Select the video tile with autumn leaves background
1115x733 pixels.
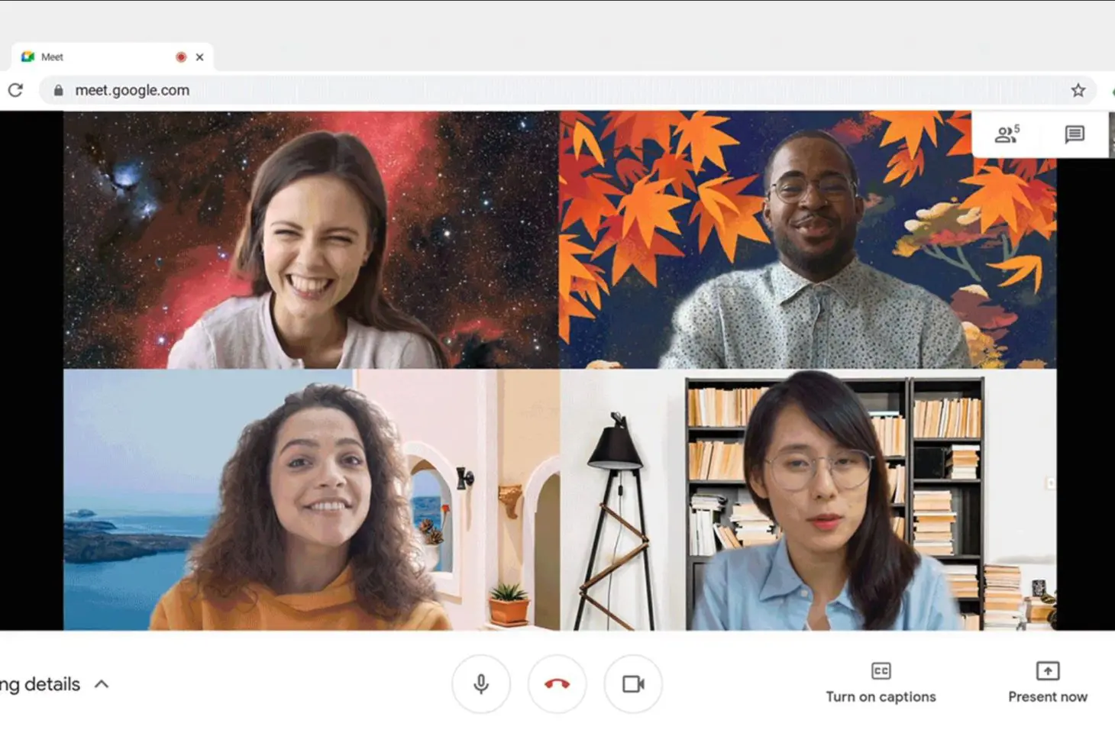pos(810,237)
